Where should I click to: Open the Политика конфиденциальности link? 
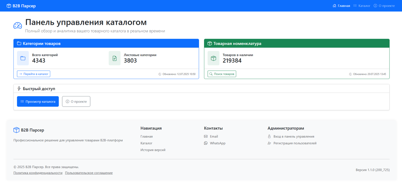pos(38,173)
